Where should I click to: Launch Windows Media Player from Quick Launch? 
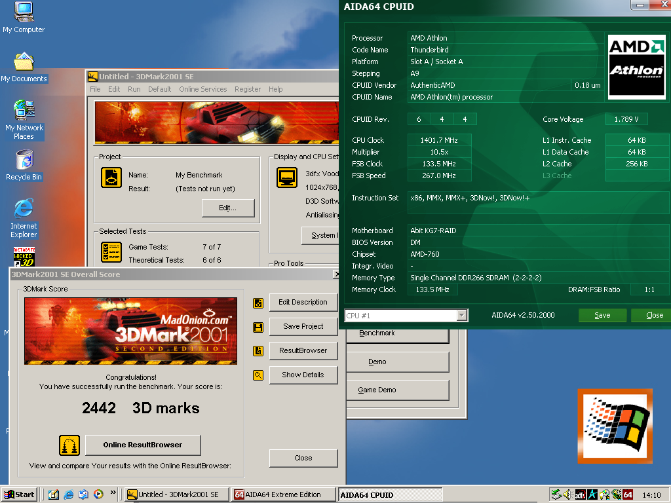98,494
